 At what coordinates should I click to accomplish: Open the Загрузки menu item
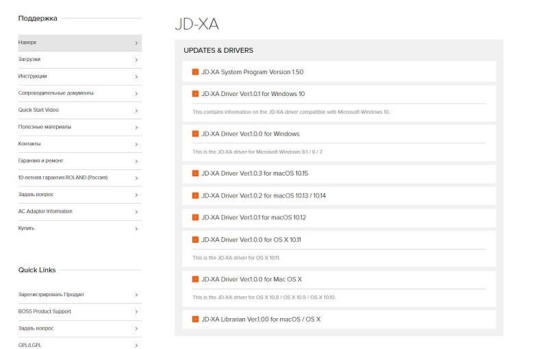[x=80, y=60]
